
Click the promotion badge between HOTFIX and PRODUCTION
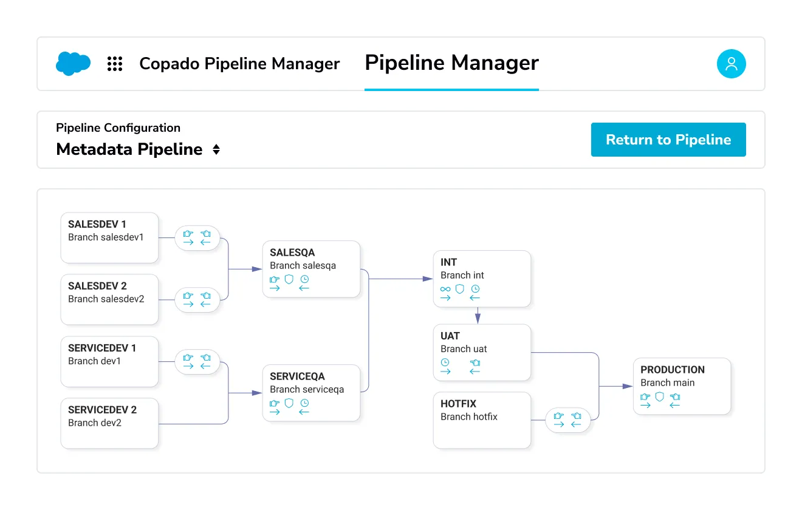567,420
